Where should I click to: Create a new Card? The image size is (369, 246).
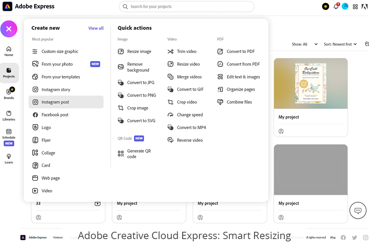coord(66,165)
